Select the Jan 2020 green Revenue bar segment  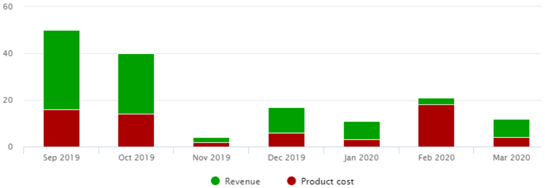362,130
